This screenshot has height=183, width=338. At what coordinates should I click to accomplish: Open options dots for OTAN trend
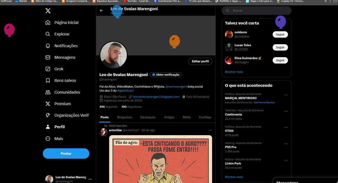tap(286, 128)
